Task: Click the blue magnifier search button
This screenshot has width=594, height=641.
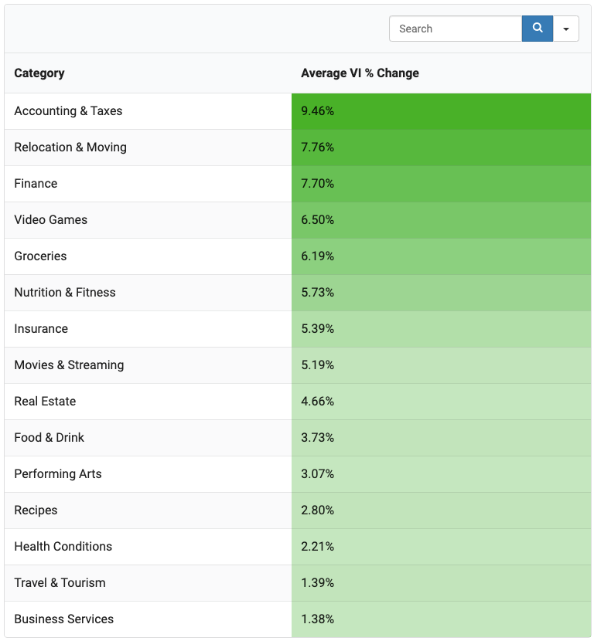Action: point(537,29)
